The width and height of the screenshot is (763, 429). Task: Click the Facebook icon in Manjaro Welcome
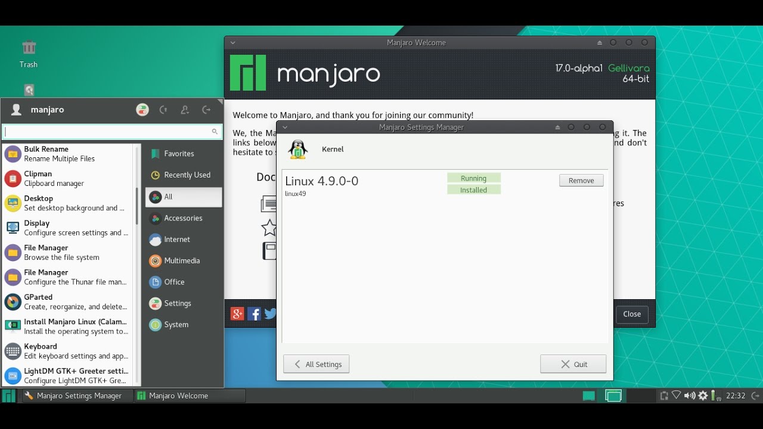pos(254,314)
